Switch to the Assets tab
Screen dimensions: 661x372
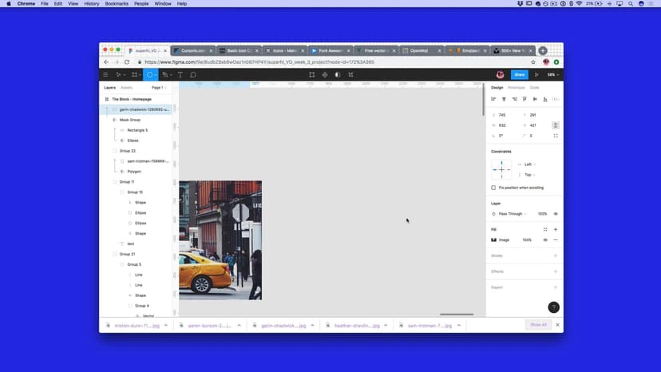(126, 88)
